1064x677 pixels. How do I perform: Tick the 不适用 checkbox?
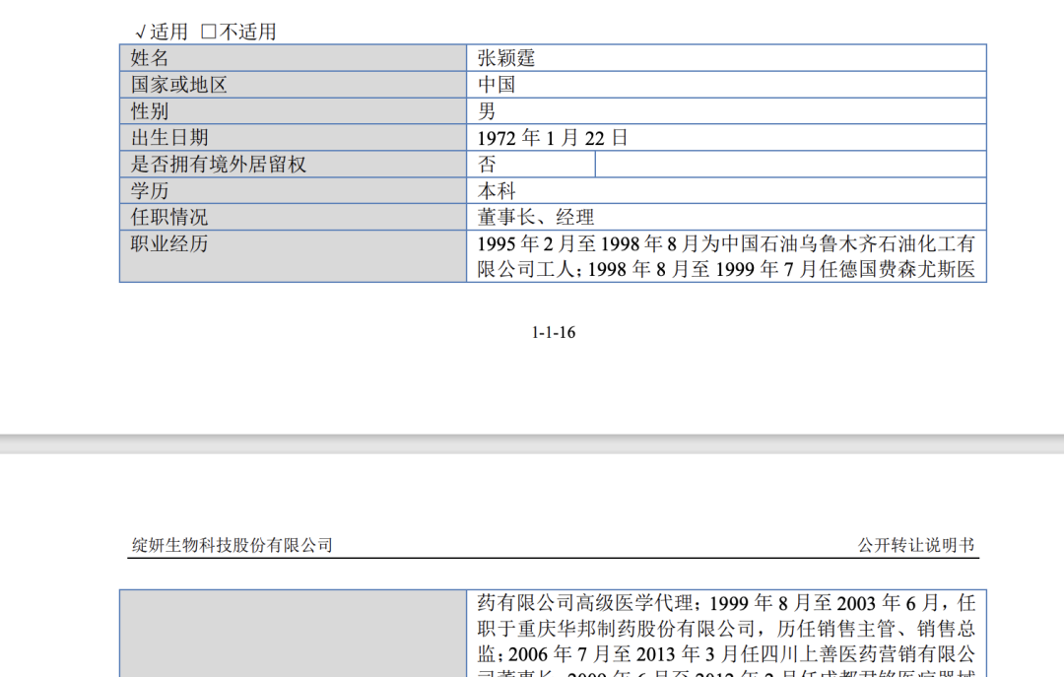(209, 32)
